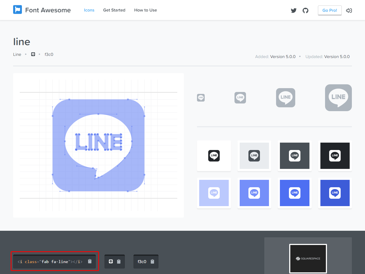Click Updated Version 5.0.0 text
365x274 pixels.
pos(328,57)
